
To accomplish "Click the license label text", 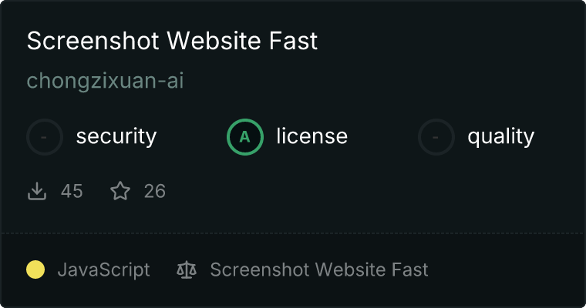I will click(x=312, y=137).
